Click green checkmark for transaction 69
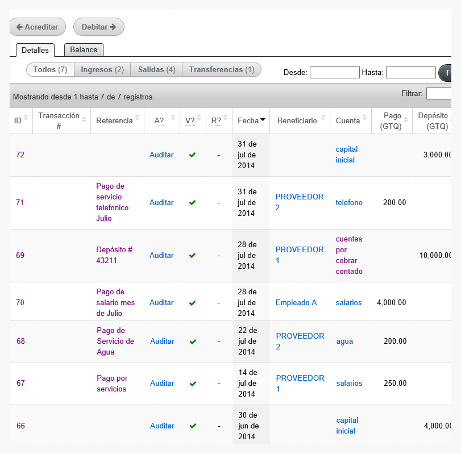The height and width of the screenshot is (454, 461). point(192,255)
